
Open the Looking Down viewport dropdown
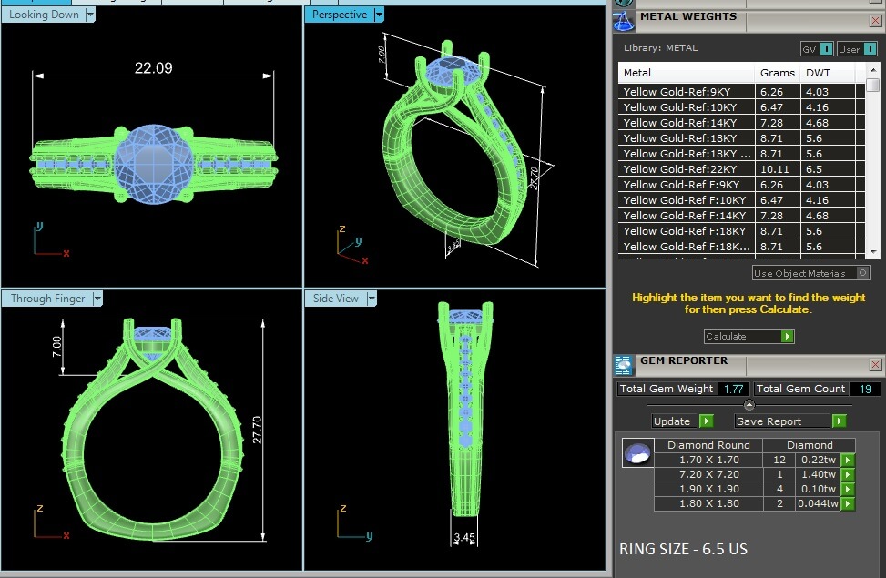pyautogui.click(x=90, y=15)
